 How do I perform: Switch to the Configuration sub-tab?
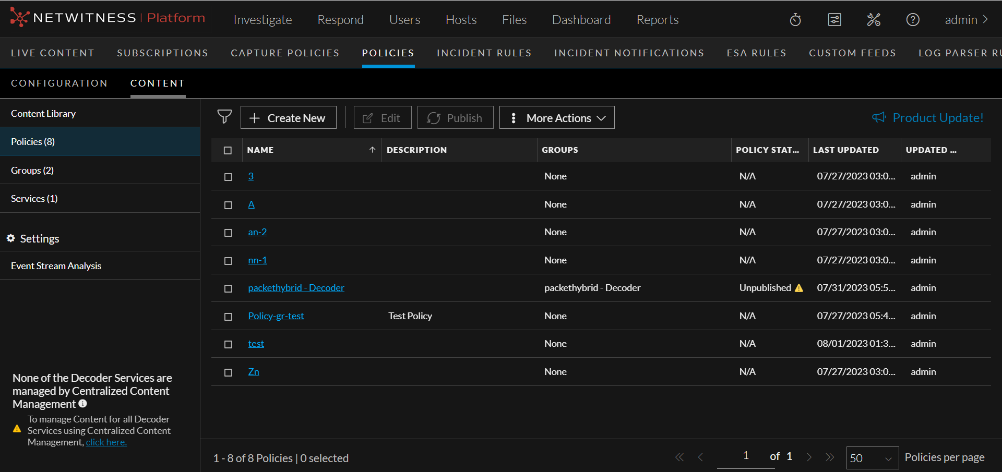click(x=59, y=83)
